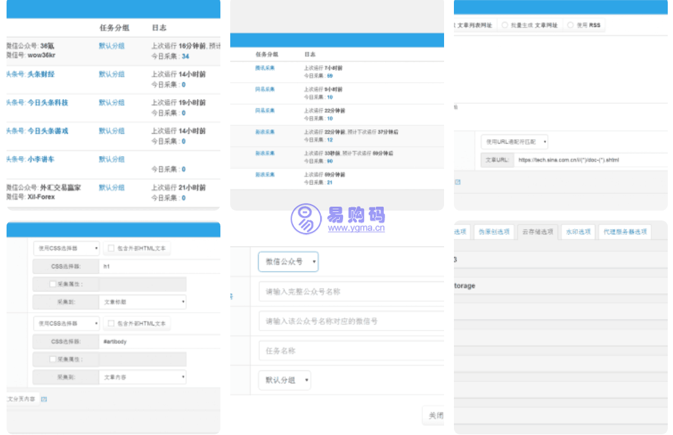673x435 pixels.
Task: Open the 采集到 文章内容 dropdown
Action: 143,377
